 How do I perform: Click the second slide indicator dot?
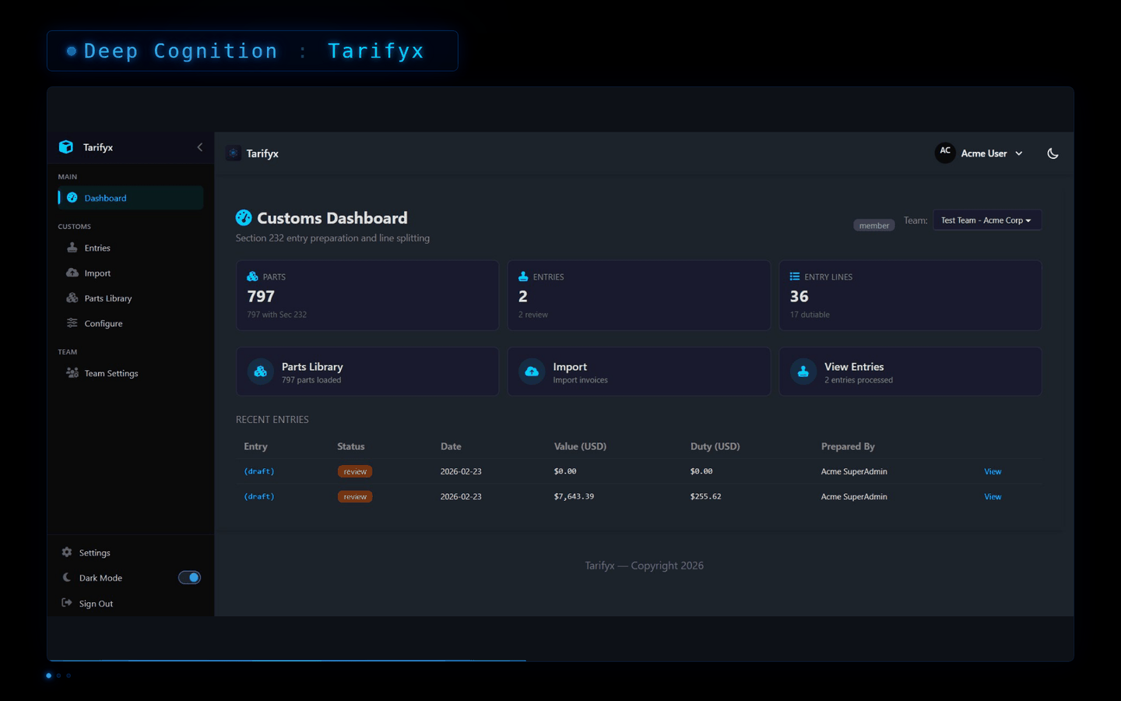[58, 675]
